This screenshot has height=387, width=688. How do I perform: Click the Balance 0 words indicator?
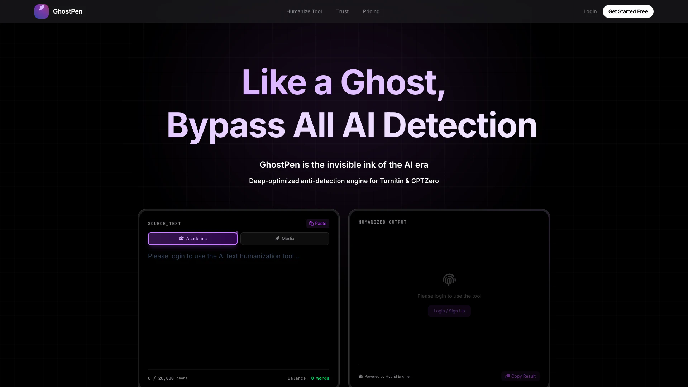[x=308, y=378]
